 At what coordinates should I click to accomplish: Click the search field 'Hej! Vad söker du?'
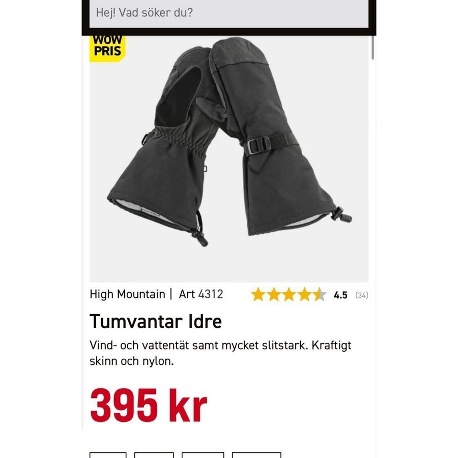tap(228, 13)
